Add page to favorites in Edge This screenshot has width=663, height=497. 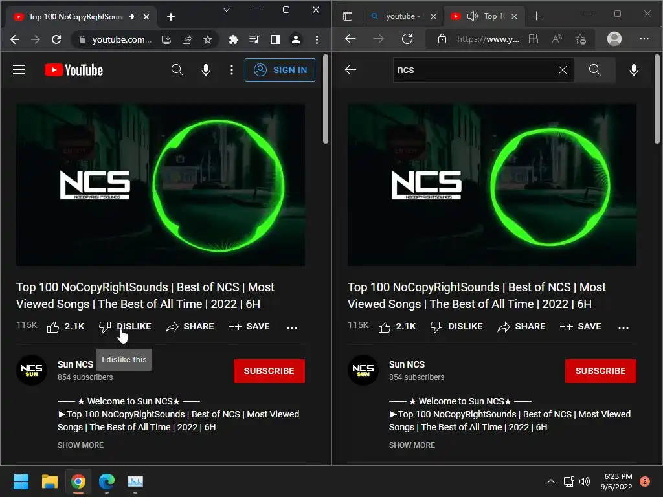(x=580, y=39)
